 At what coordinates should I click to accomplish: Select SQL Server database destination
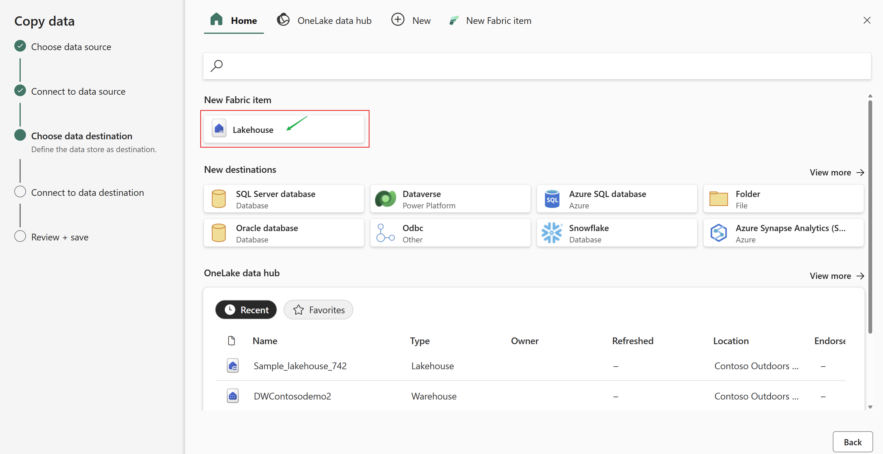(x=284, y=199)
